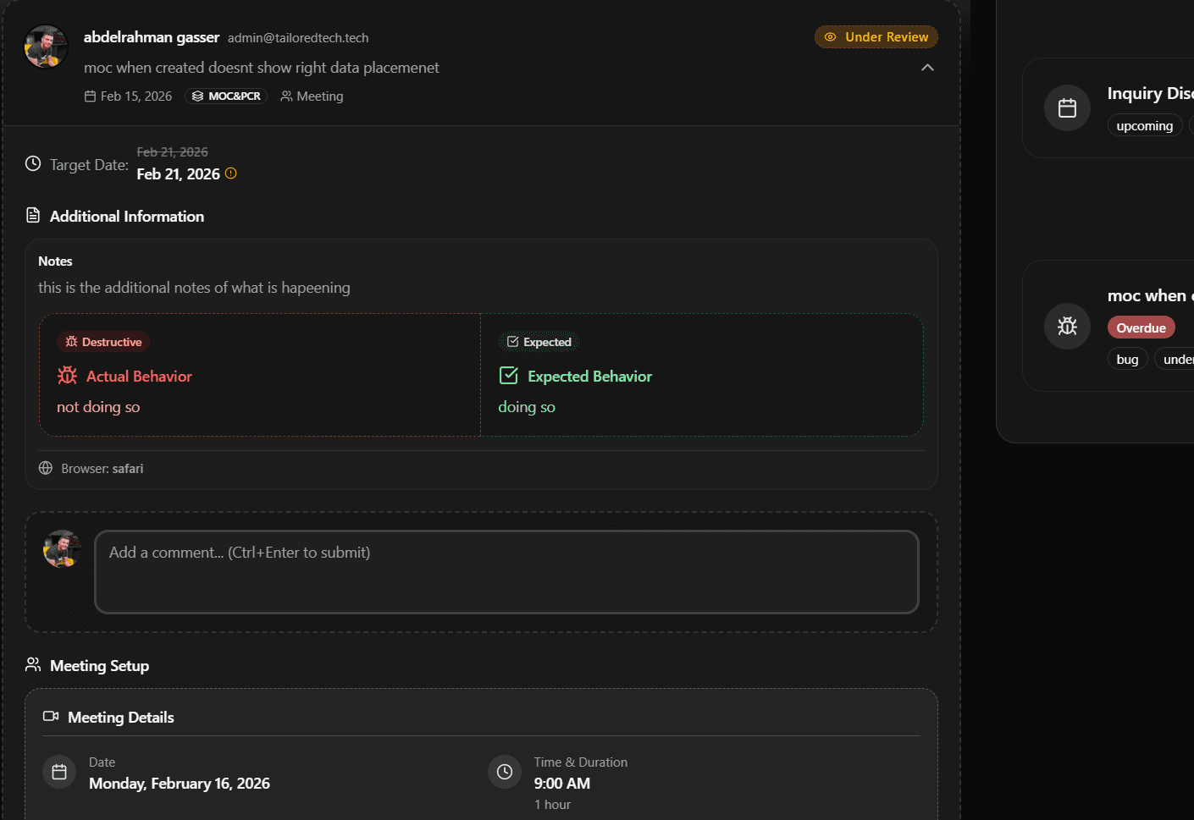
Task: Click the clock icon beside Target Date
Action: click(34, 162)
